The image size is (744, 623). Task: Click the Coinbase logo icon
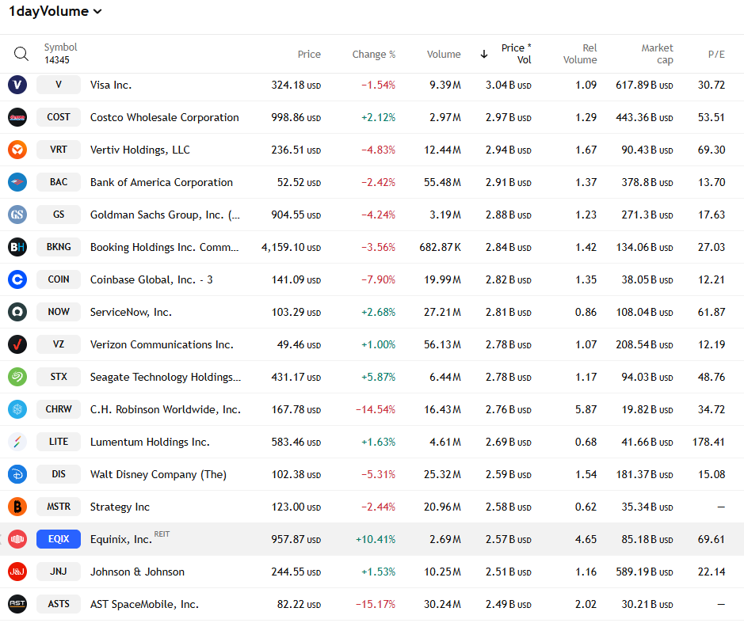17,279
